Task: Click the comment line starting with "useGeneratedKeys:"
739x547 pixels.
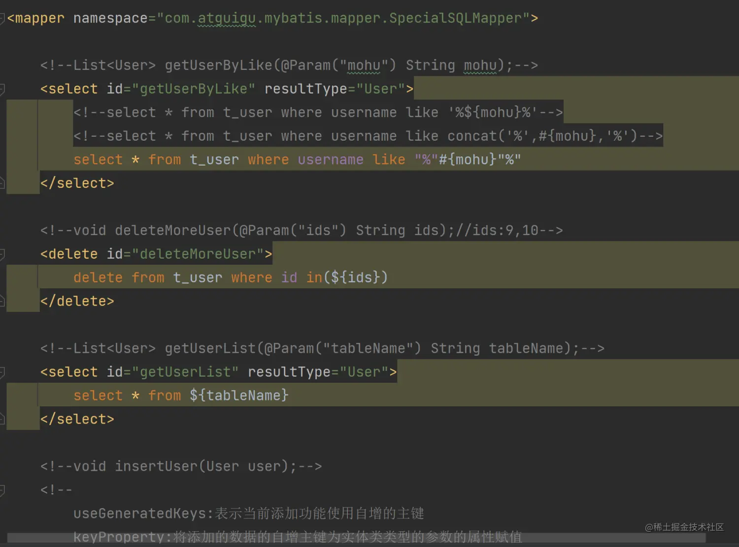Action: pos(249,514)
